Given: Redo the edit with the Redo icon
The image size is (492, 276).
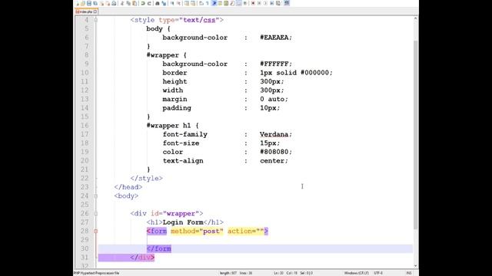Looking at the screenshot, I should click(x=149, y=3).
